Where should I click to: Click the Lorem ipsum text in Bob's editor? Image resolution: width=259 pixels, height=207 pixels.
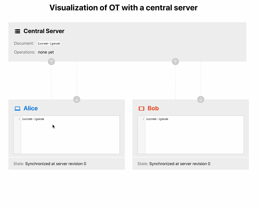click(157, 119)
